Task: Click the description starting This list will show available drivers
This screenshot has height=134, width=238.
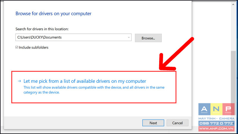Action: click(94, 90)
